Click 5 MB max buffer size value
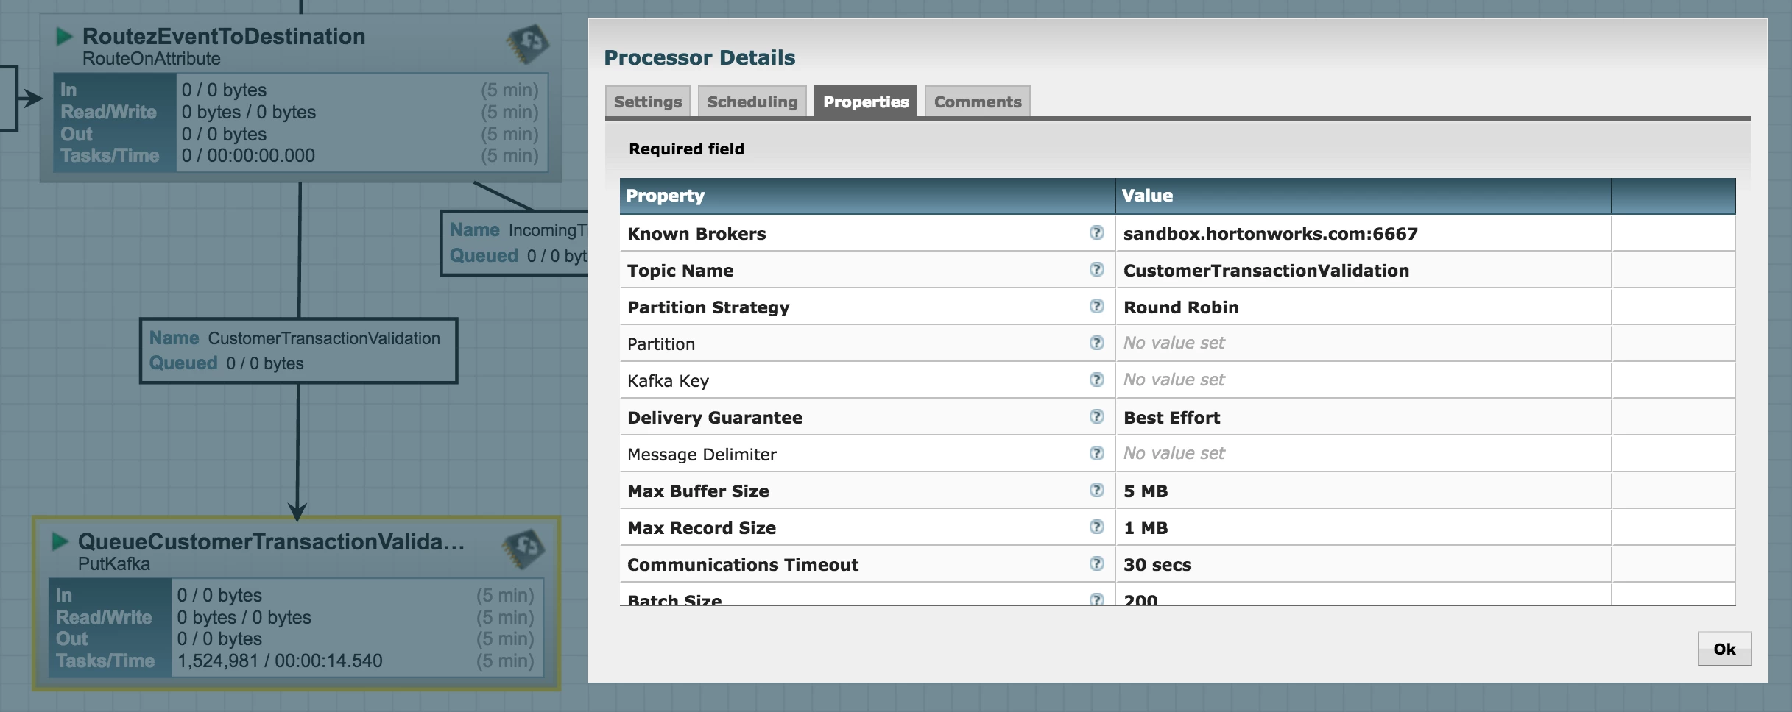Screen dimensions: 1792x712 (x=1146, y=491)
